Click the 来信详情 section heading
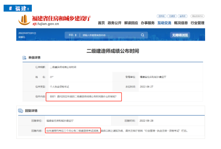This screenshot has height=149, width=221. 34,58
